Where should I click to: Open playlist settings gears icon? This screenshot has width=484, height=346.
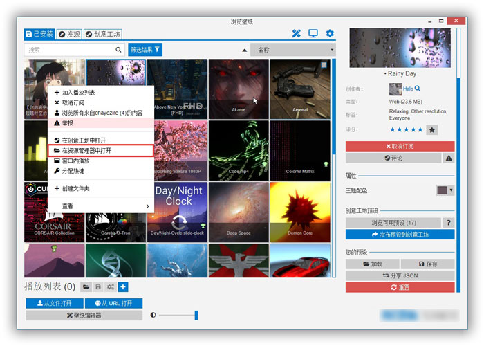[x=110, y=286]
